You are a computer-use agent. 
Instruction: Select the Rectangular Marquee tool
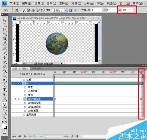4,25
